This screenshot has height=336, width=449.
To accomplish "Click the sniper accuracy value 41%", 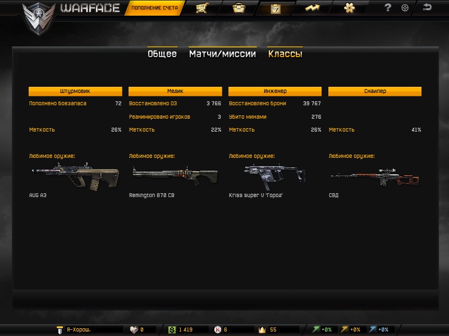I will 416,130.
